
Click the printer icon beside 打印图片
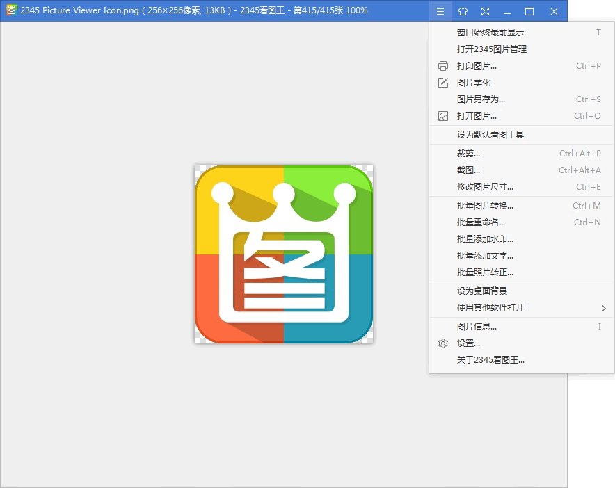443,66
